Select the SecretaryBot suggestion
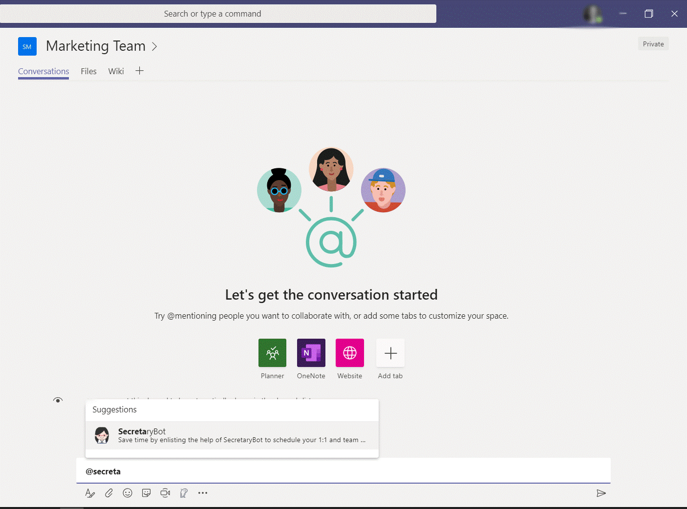Screen dimensions: 687x509 click(232, 435)
